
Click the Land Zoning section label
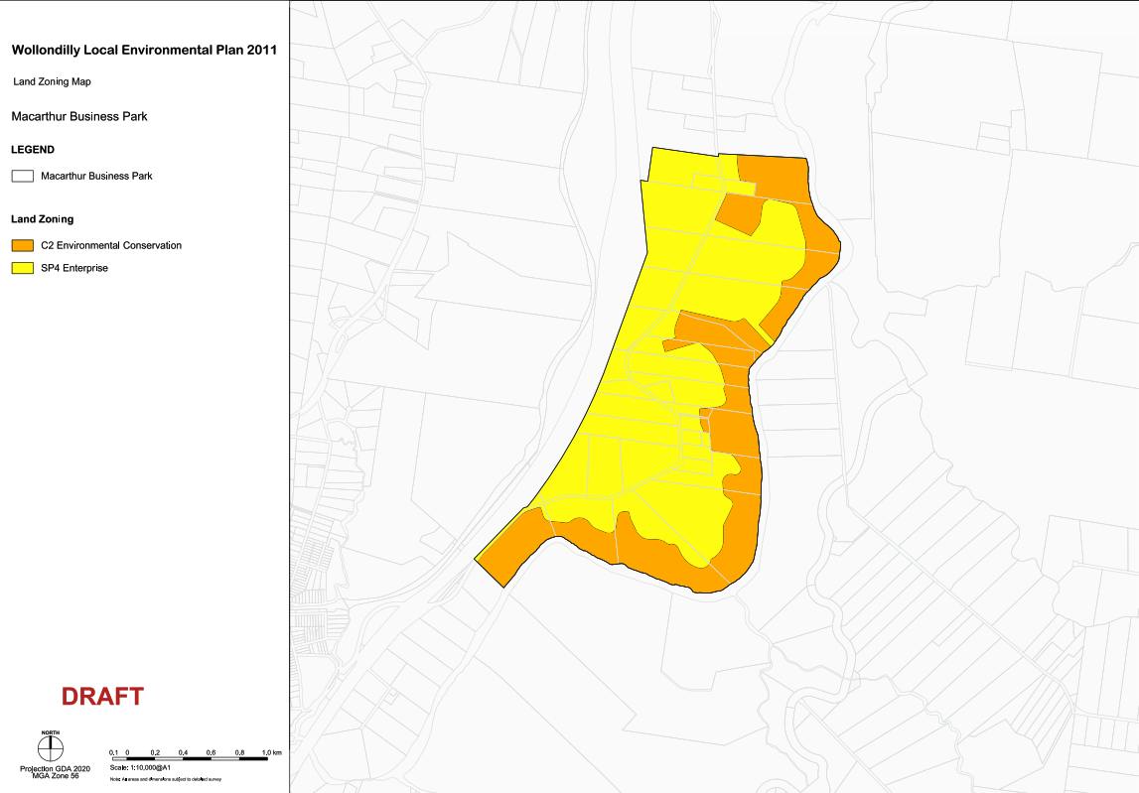(42, 218)
